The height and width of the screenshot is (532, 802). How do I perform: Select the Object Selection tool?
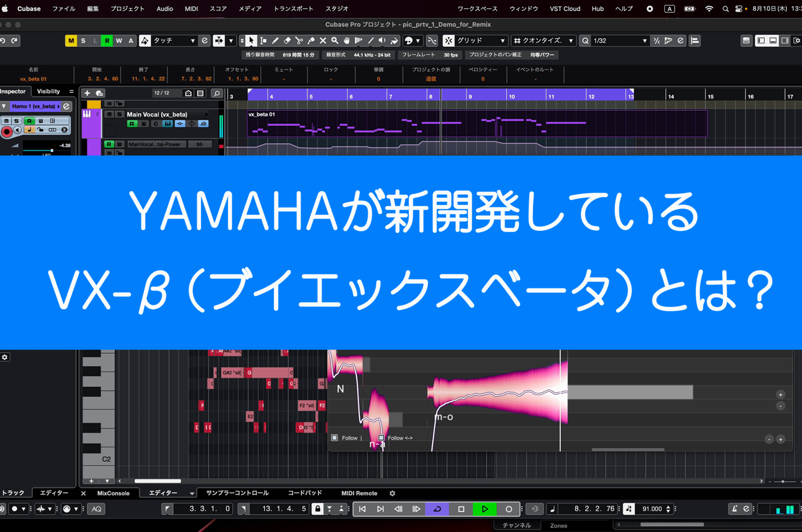251,40
